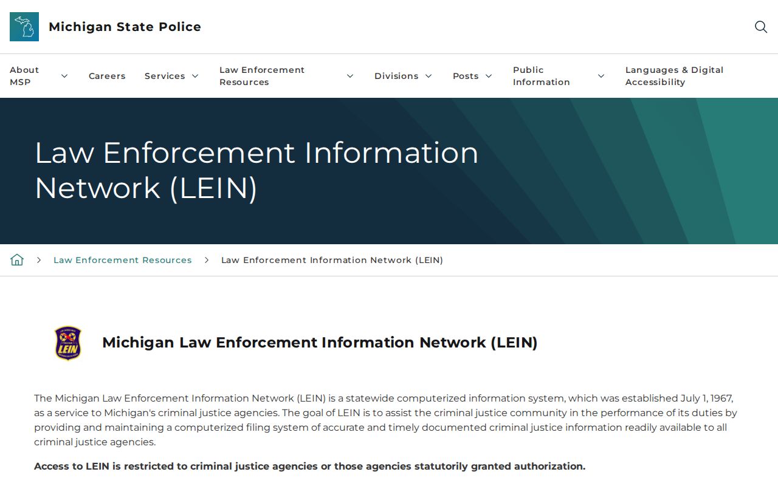Screen dimensions: 778x486
Task: Open Languages & Digital Accessibility
Action: pyautogui.click(x=675, y=76)
